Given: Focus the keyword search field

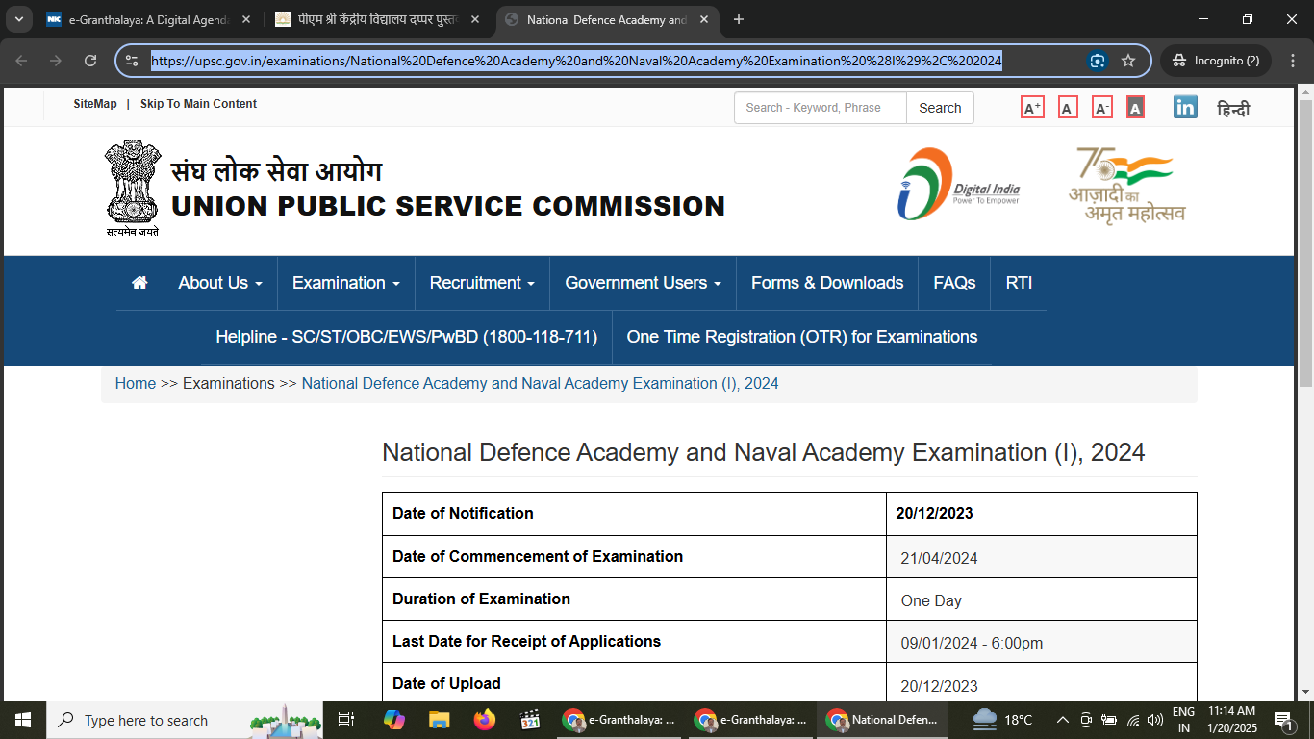Looking at the screenshot, I should (821, 108).
